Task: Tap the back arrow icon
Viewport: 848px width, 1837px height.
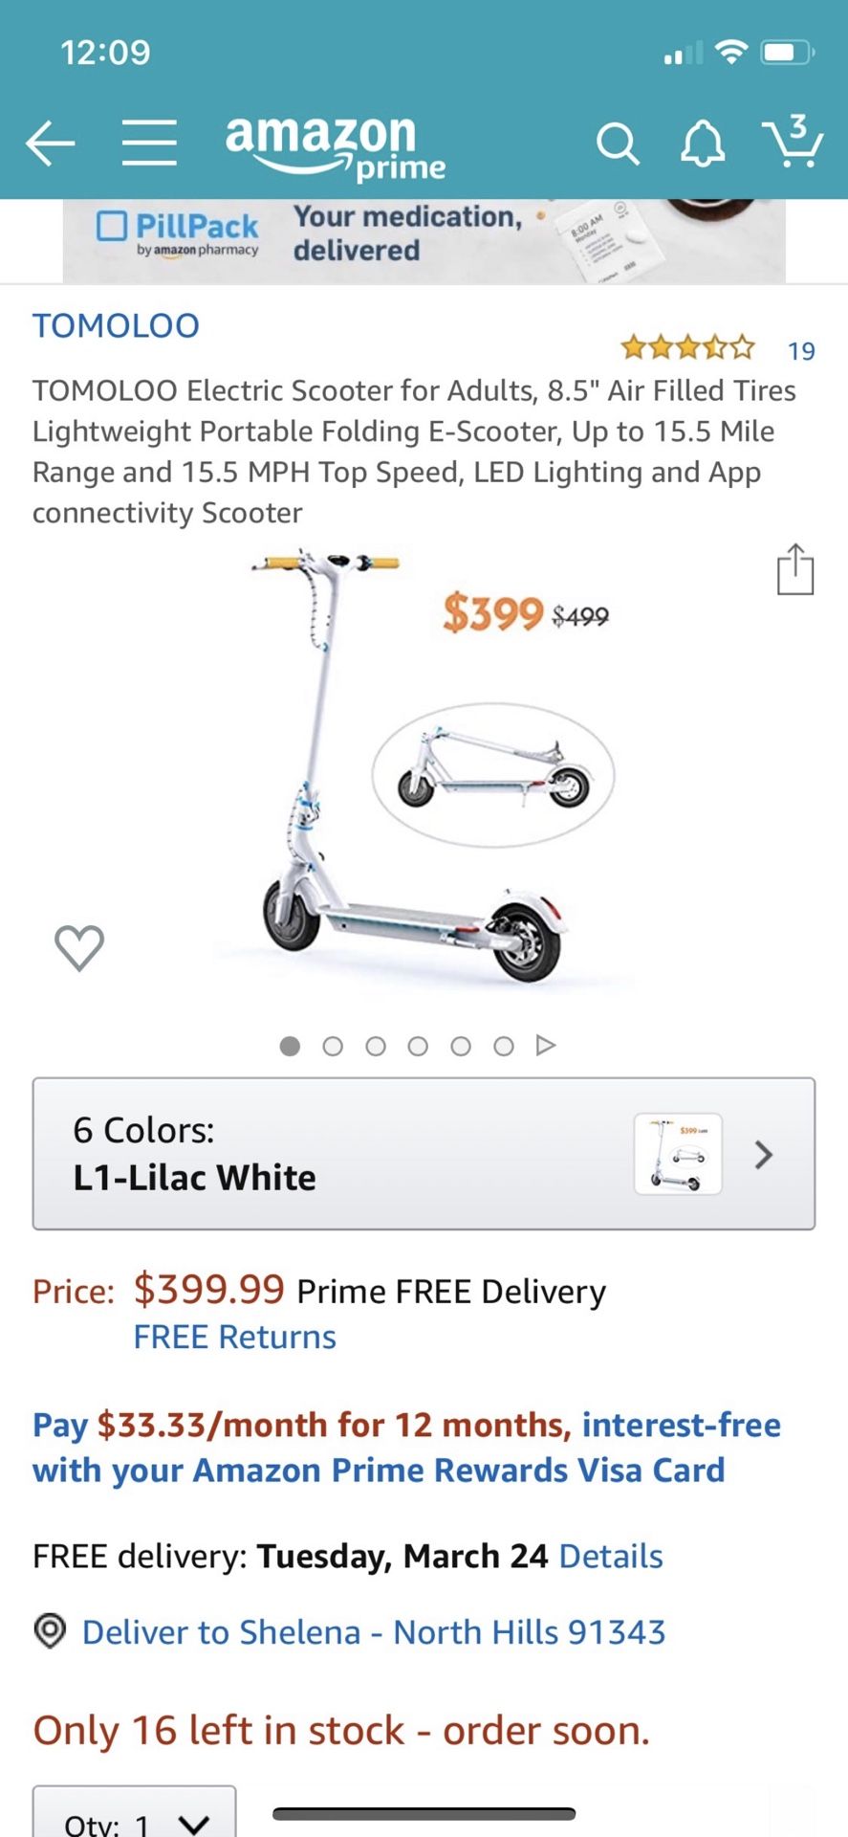Action: 50,144
